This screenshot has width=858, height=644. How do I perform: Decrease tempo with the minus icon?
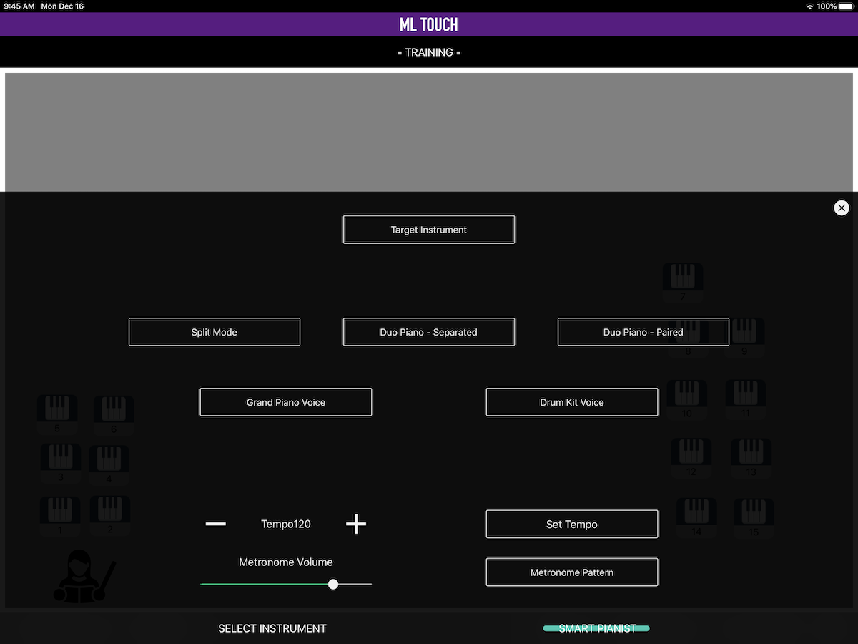pyautogui.click(x=215, y=524)
